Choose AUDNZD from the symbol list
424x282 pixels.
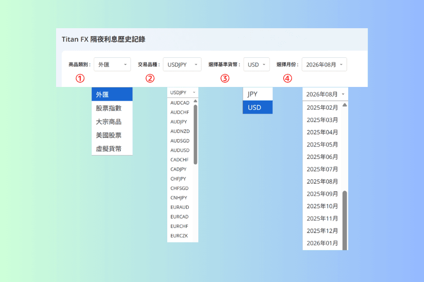pos(180,131)
